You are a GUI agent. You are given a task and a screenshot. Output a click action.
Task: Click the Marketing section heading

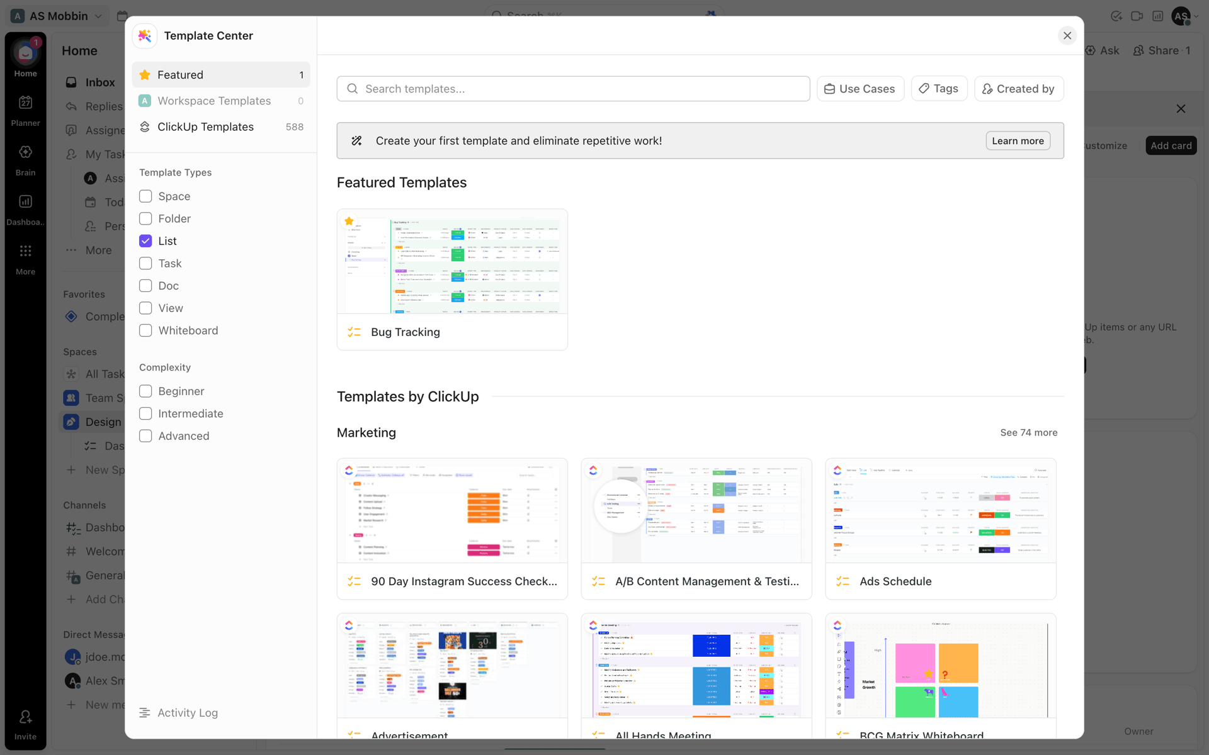pos(366,433)
